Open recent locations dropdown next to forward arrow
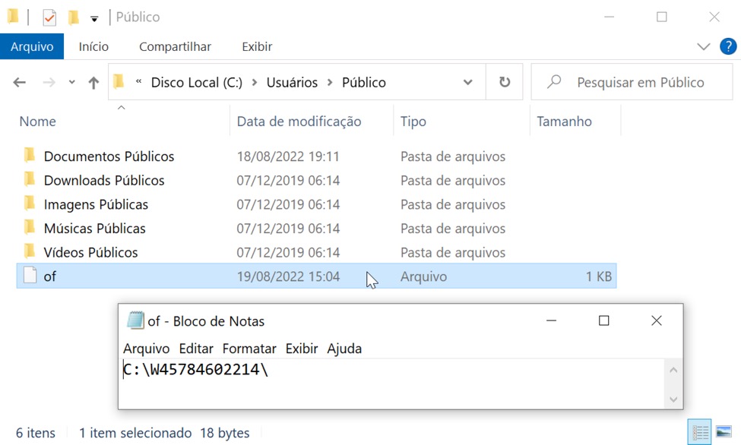Screen dimensions: 741x445 (x=71, y=83)
